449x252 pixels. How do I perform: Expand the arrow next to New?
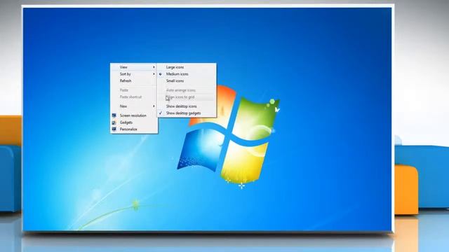point(154,106)
